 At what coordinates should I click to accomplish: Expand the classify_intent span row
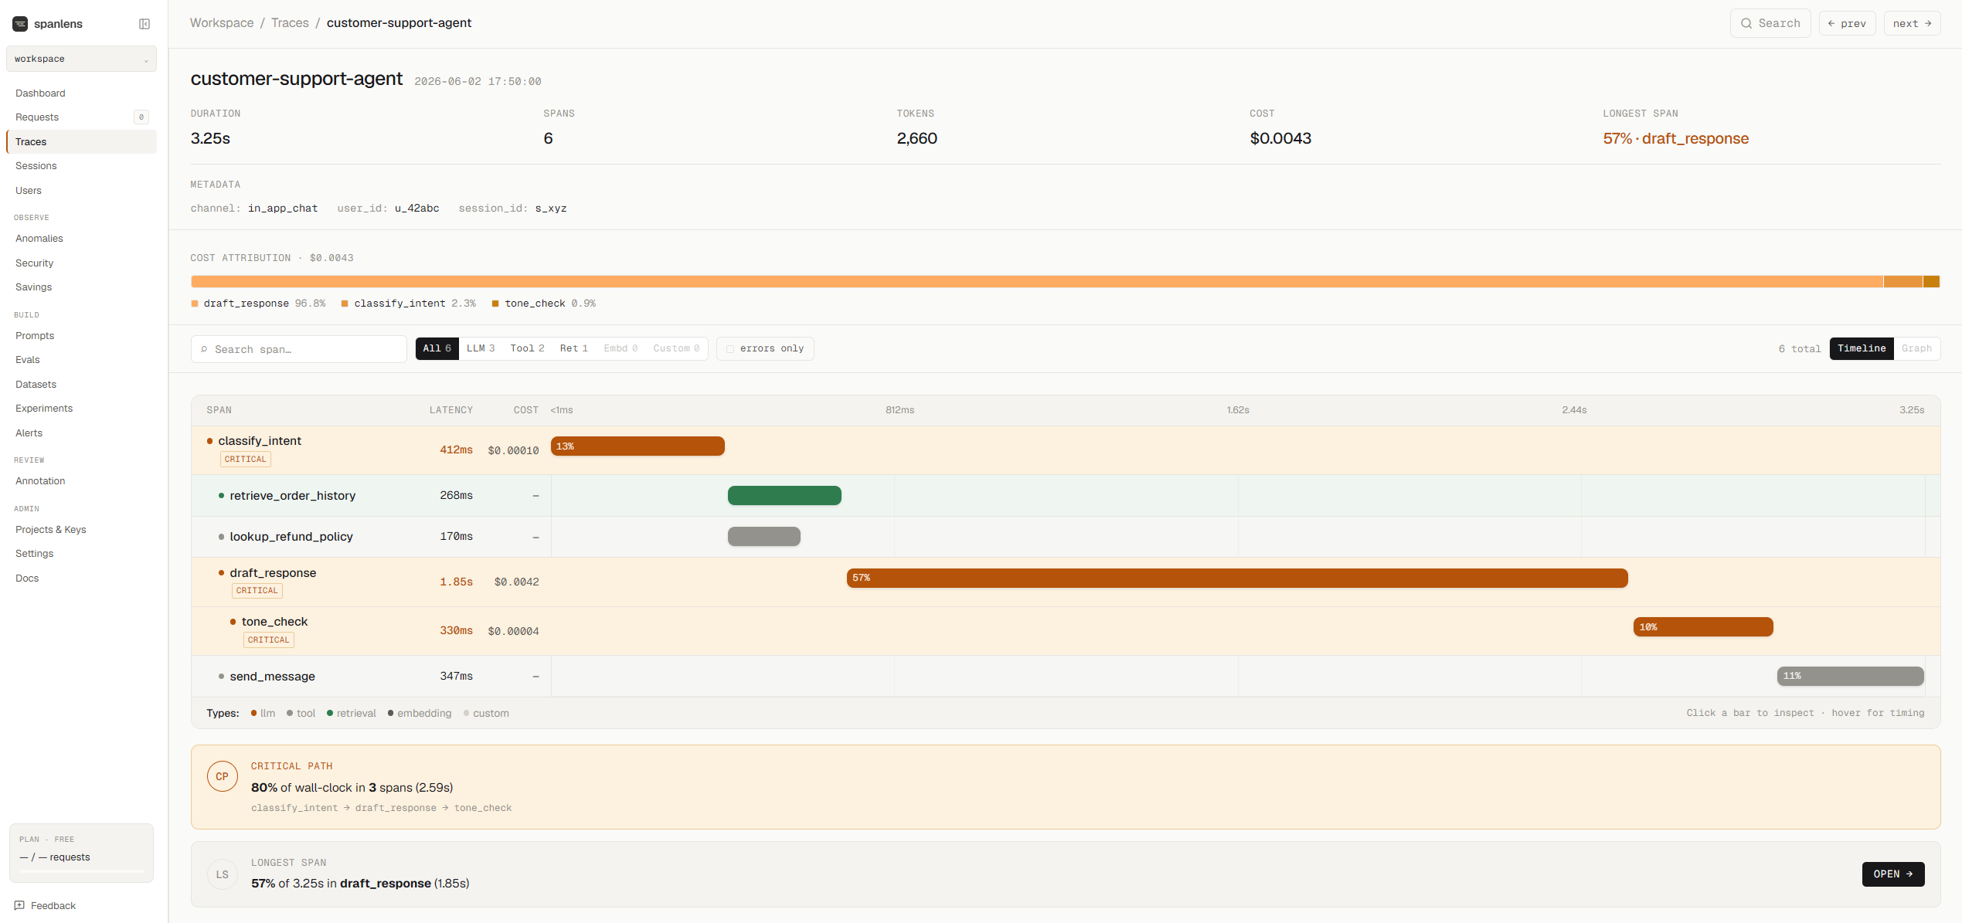(1066, 450)
